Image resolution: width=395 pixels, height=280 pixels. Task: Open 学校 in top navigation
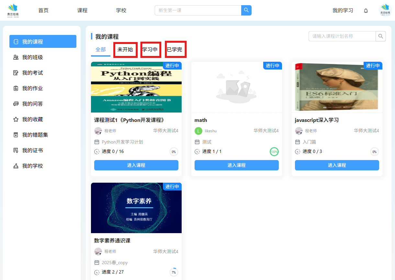pyautogui.click(x=121, y=10)
